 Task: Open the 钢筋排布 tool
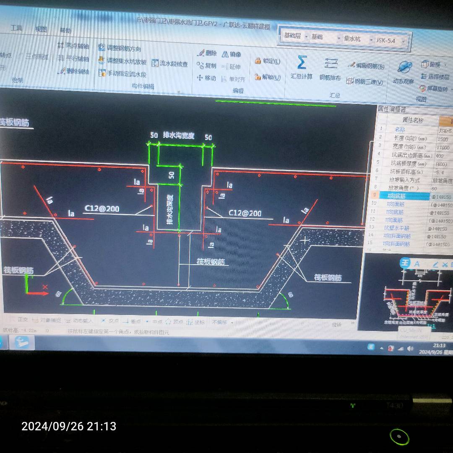click(330, 69)
